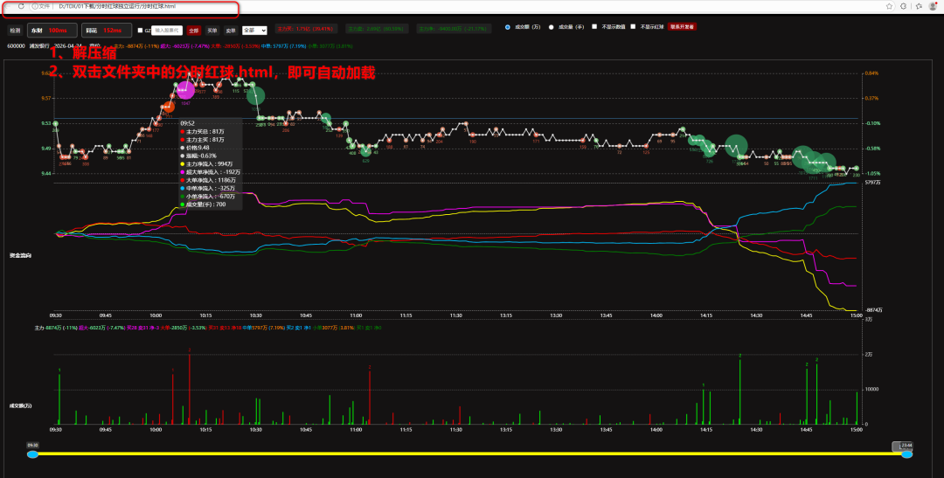
Task: Enable the 不显示数值 checkbox
Action: pyautogui.click(x=595, y=27)
